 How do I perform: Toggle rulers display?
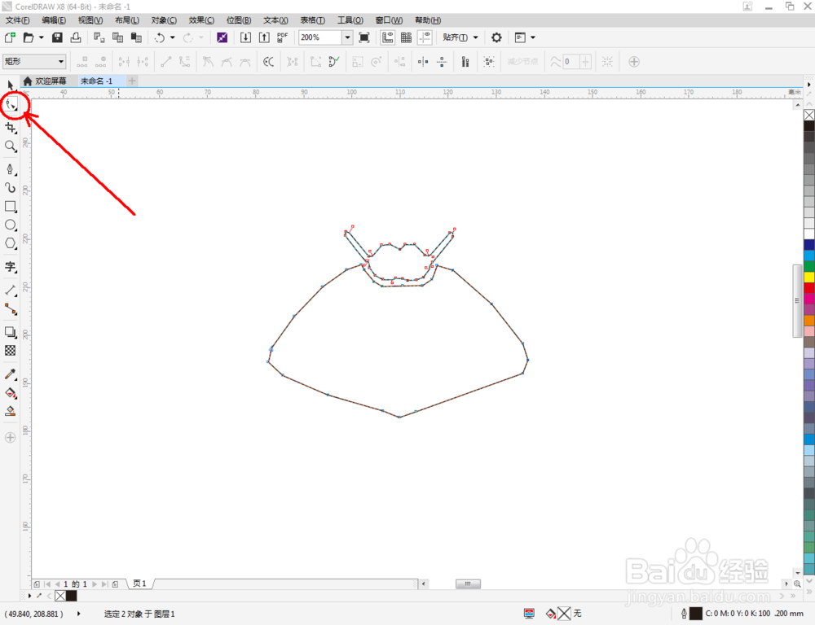[388, 37]
